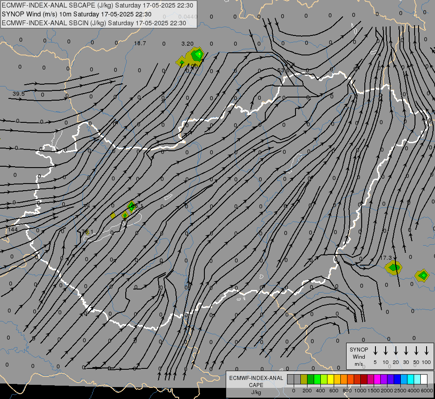Select the white swatch ending CAPE legend
The height and width of the screenshot is (399, 435).
coord(423,379)
